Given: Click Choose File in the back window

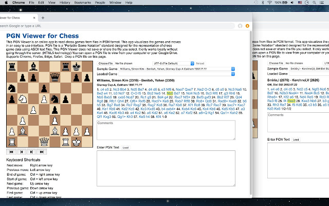Looking at the screenshot, I should [276, 63].
